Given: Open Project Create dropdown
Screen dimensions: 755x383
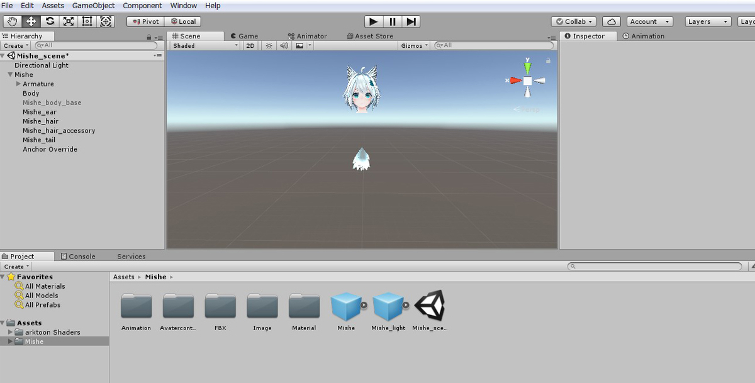Looking at the screenshot, I should tap(16, 267).
